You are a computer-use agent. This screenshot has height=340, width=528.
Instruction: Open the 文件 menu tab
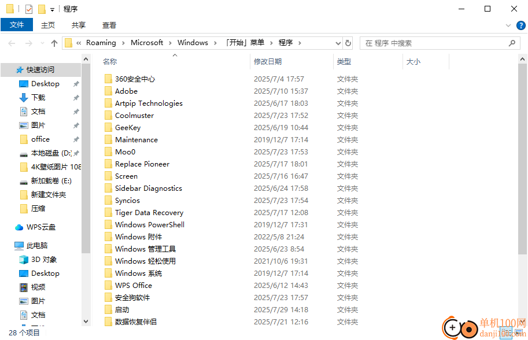tap(17, 24)
